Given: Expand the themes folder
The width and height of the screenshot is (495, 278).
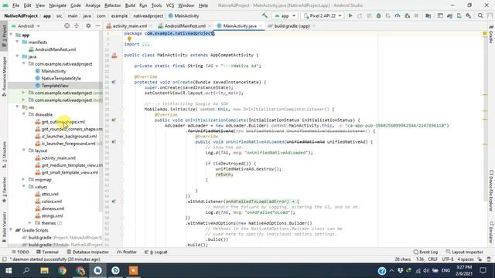Looking at the screenshot, I should 30,223.
